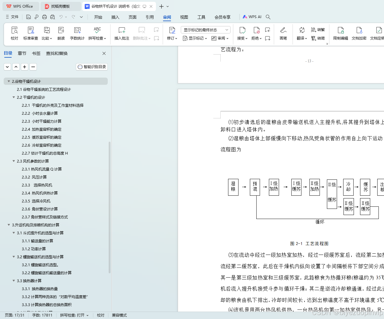Image resolution: width=384 pixels, height=319 pixels.
Task: Open the 文件 menu
Action: click(x=12, y=17)
